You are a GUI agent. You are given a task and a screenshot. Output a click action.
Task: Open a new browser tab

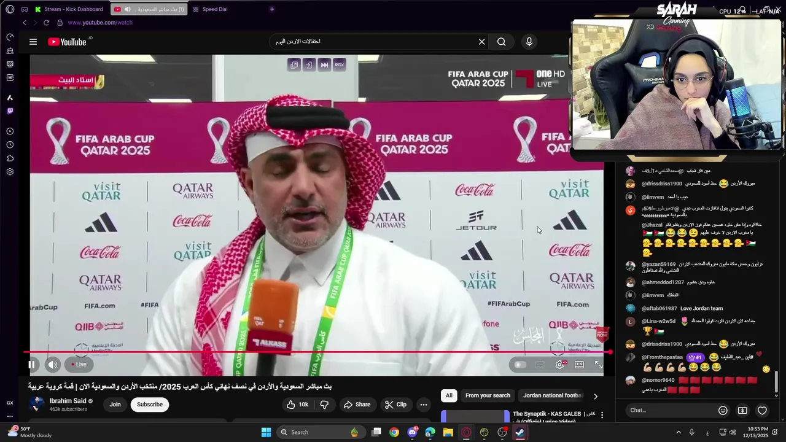click(272, 9)
